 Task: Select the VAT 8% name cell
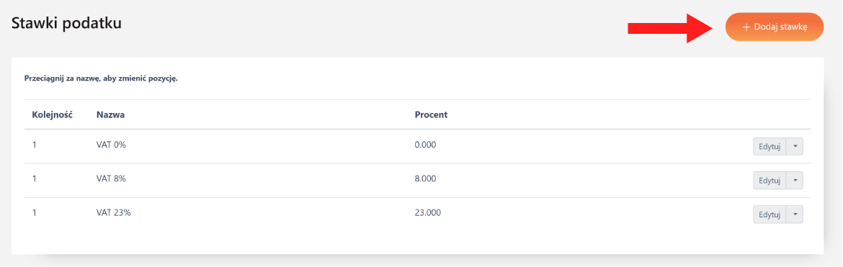click(x=111, y=179)
